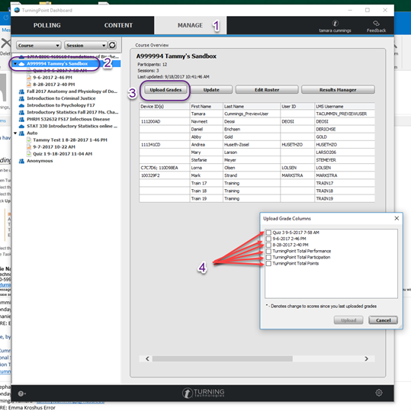Select the 8-28-2017 2-40 PM session
The width and height of the screenshot is (411, 411).
pyautogui.click(x=54, y=85)
